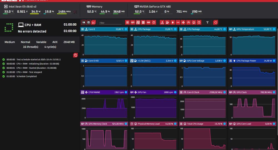Open info for the Core 0 temperature graph
The image size is (278, 150).
pyautogui.click(x=126, y=29)
